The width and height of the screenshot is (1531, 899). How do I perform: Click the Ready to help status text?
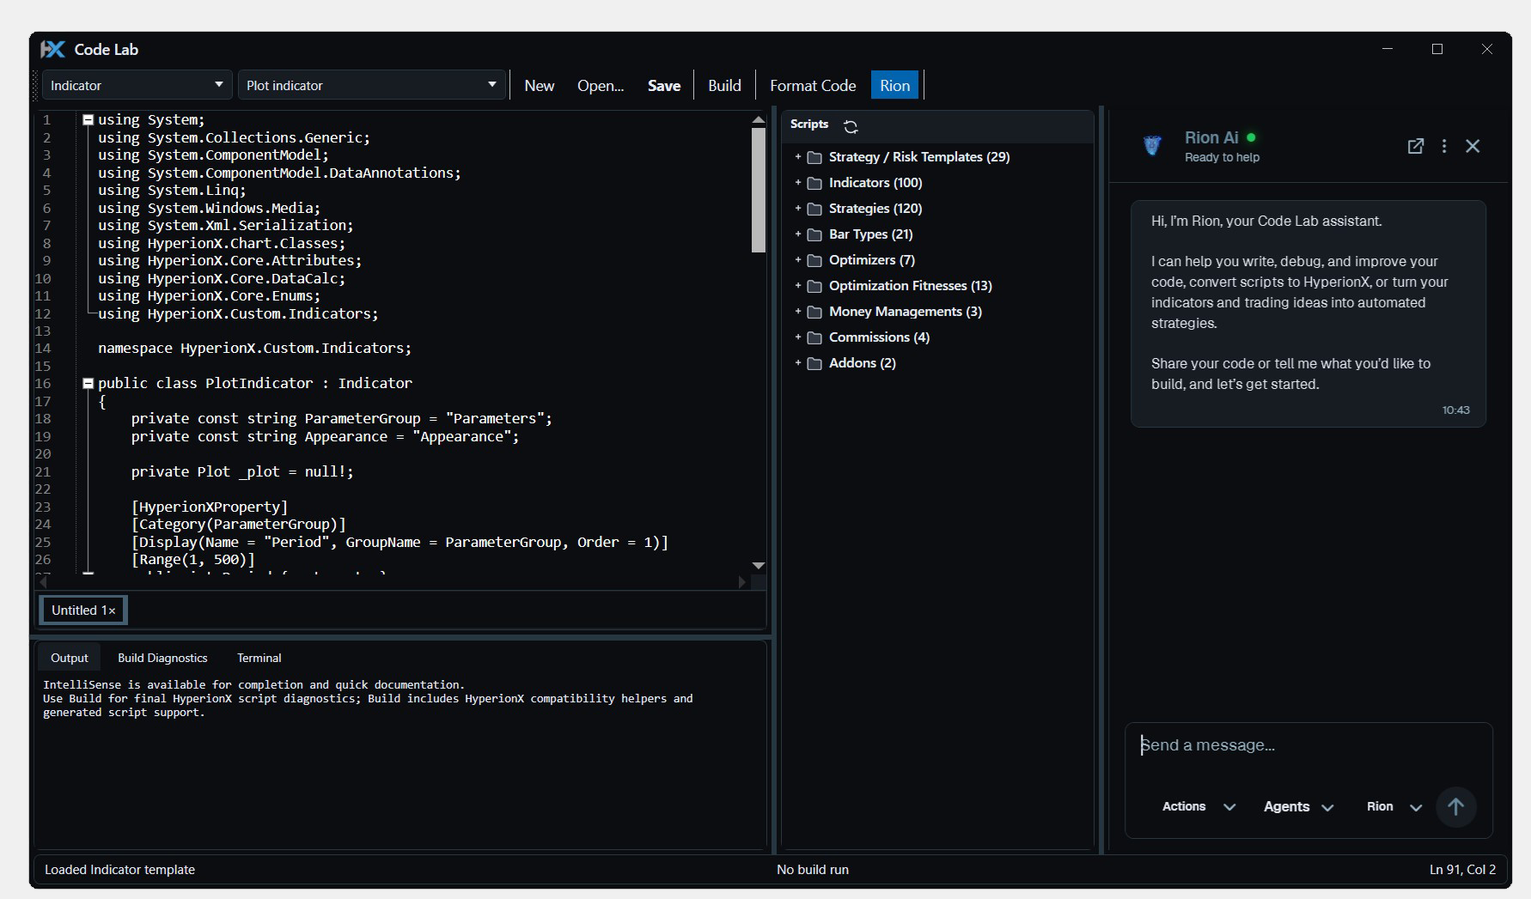click(1222, 158)
